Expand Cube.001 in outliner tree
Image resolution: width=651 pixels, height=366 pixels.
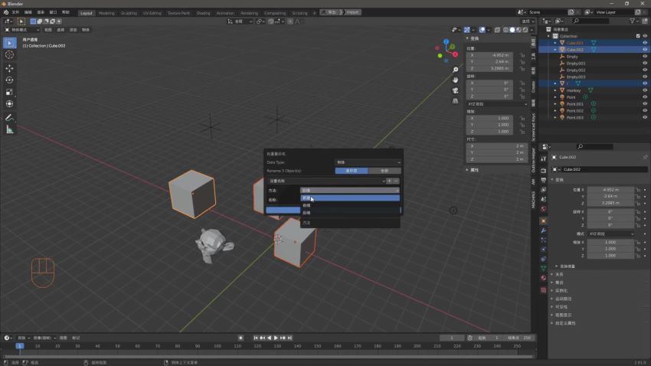555,43
